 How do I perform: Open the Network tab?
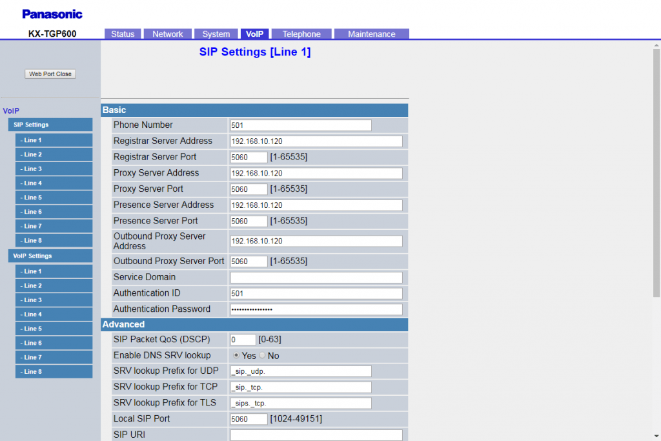click(x=168, y=34)
